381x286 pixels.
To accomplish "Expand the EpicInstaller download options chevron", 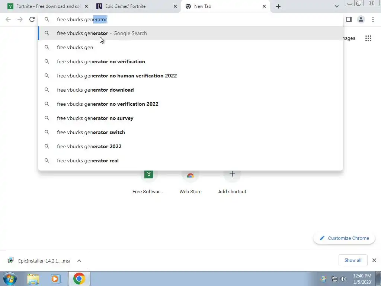I will click(x=79, y=261).
